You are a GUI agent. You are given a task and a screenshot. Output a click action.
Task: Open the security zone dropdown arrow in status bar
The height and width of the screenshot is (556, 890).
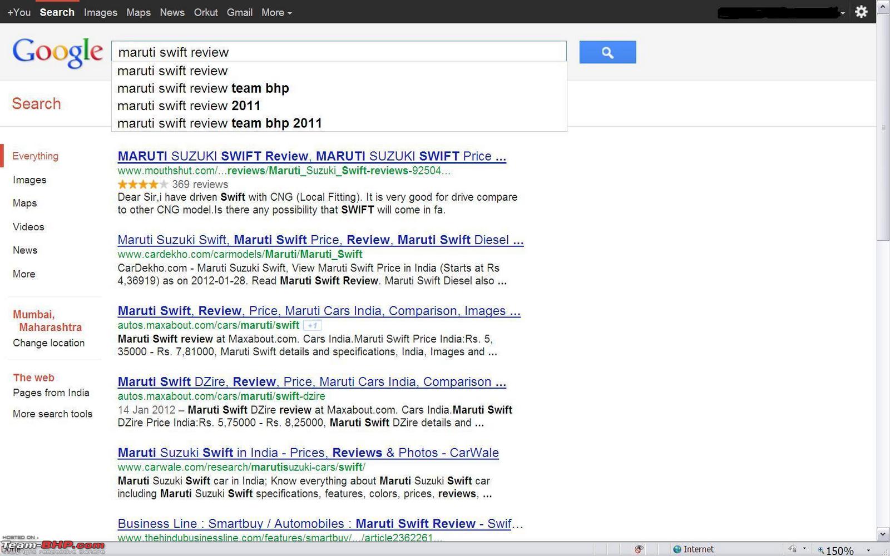tap(804, 549)
